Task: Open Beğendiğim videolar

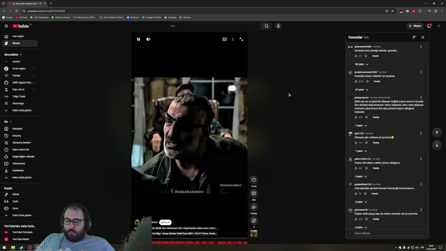Action: [x=20, y=157]
